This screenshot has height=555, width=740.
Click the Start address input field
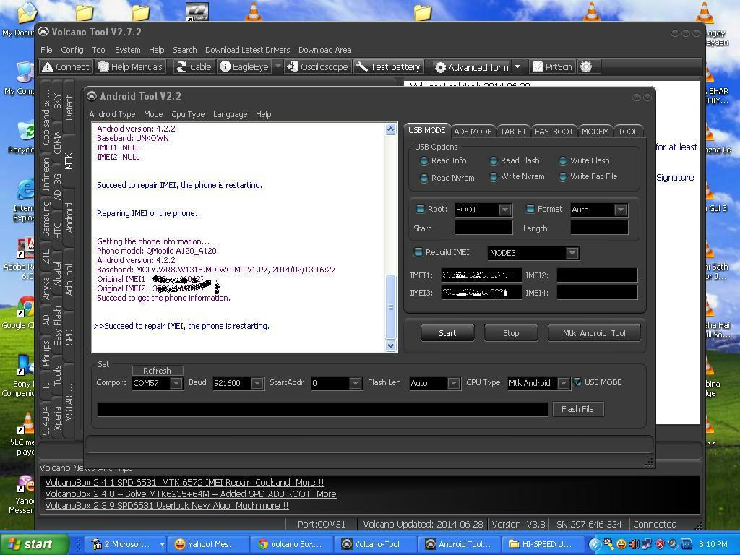[x=483, y=228]
